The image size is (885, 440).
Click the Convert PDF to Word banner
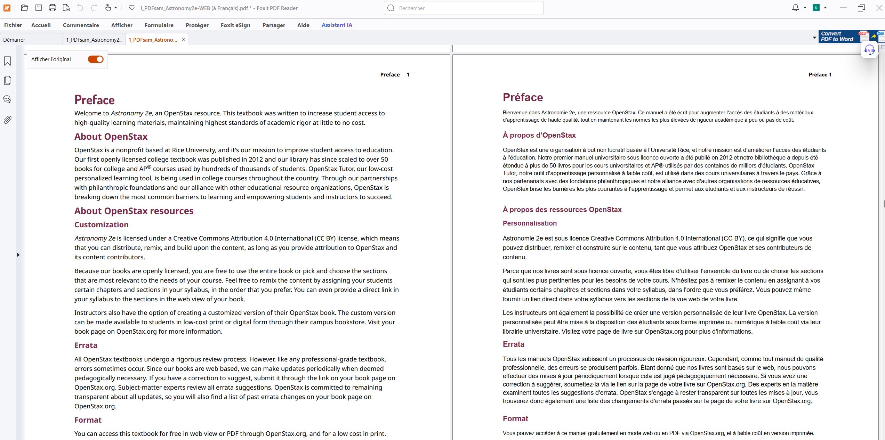coord(838,36)
